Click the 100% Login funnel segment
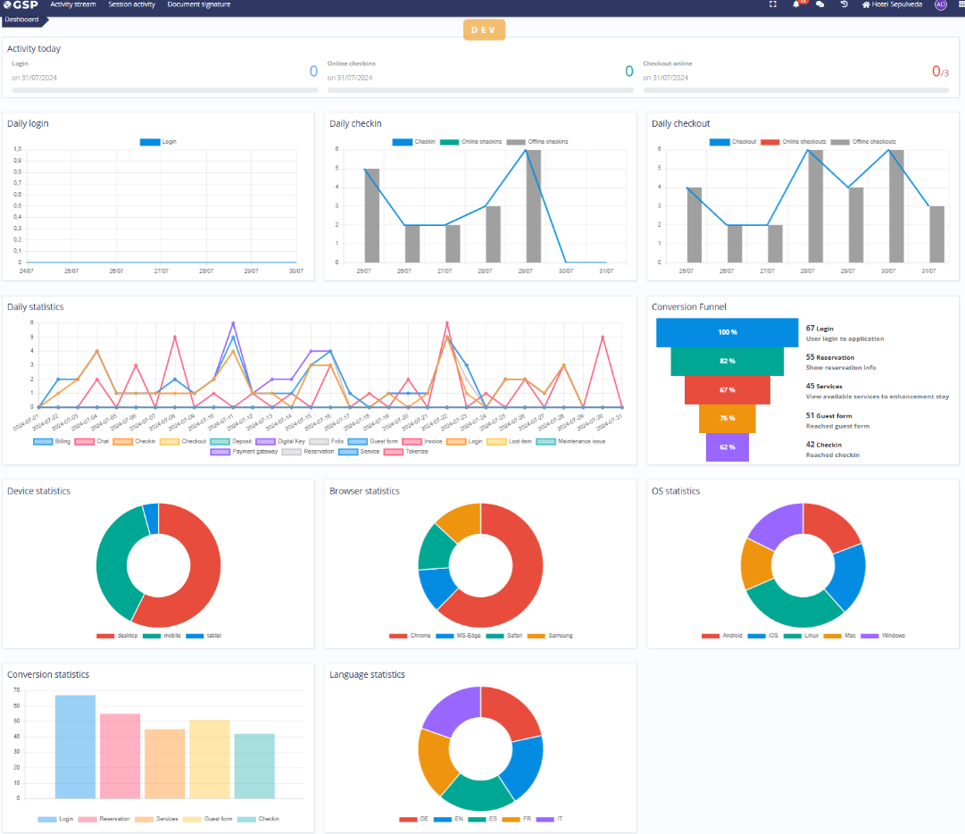 727,332
